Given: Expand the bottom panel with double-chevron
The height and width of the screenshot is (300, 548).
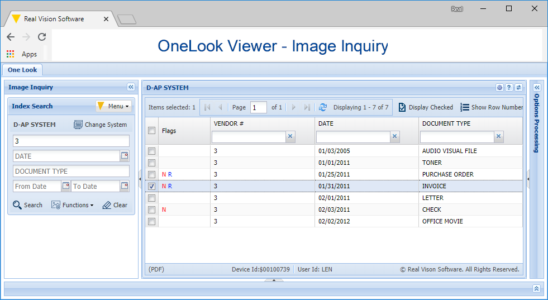Looking at the screenshot, I should pos(536,288).
